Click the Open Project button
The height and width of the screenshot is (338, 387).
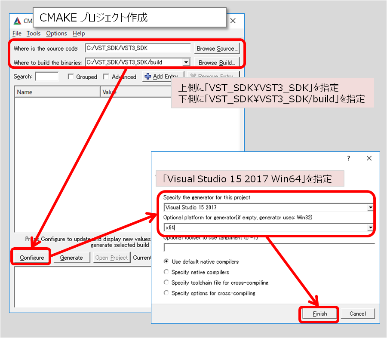[111, 258]
